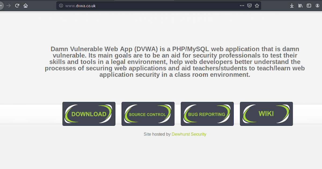Click the 'Site hosted by' text
322x169 pixels.
click(x=157, y=134)
